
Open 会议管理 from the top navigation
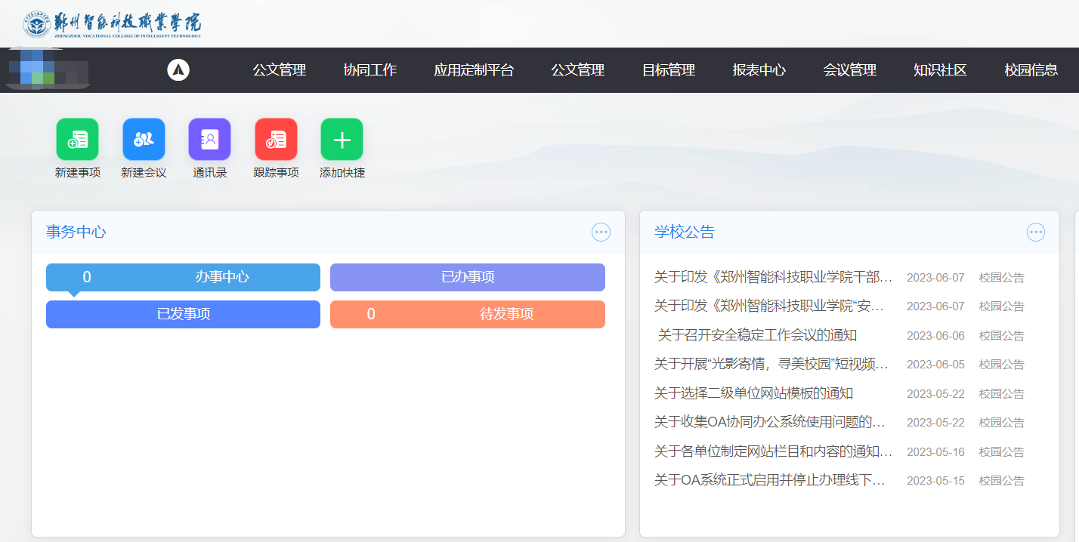tap(849, 70)
